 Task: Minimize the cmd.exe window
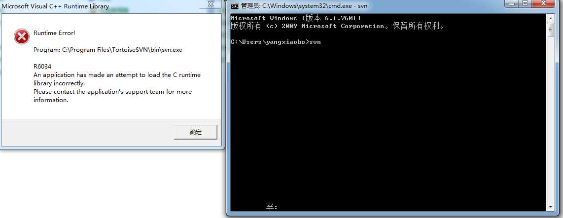pos(511,3)
